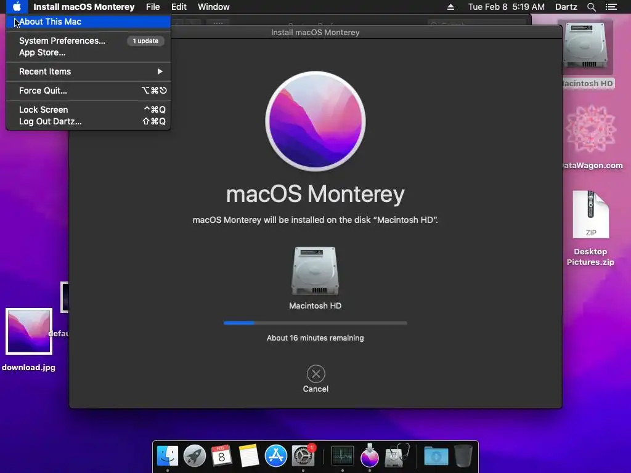Select download.jpg desktop thumbnail
Screen dimensions: 631x473
pos(29,331)
